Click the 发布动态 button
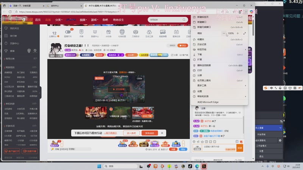The height and width of the screenshot is (170, 303). pyautogui.click(x=150, y=133)
